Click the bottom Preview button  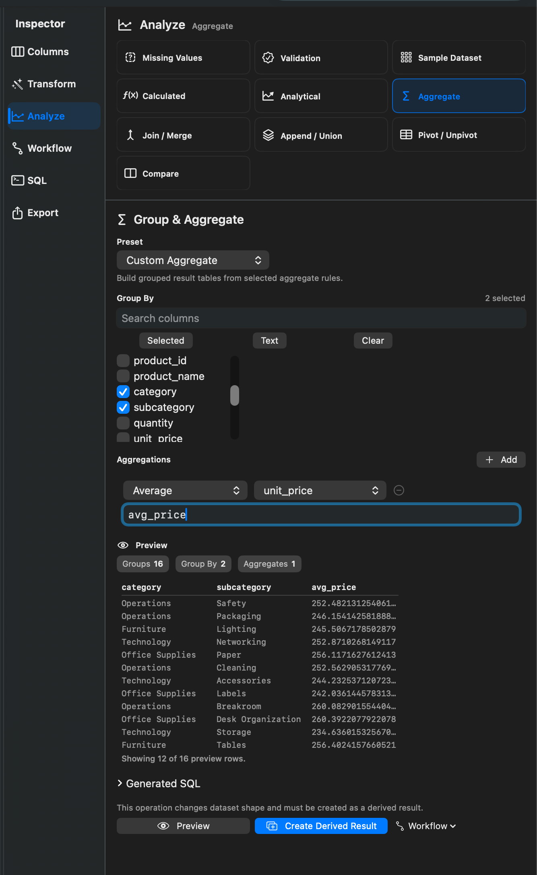[x=183, y=826]
